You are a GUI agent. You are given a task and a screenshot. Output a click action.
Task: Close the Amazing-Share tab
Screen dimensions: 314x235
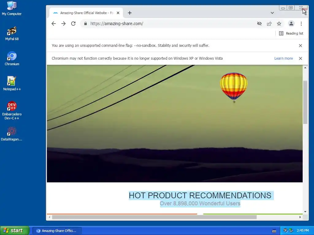click(118, 13)
